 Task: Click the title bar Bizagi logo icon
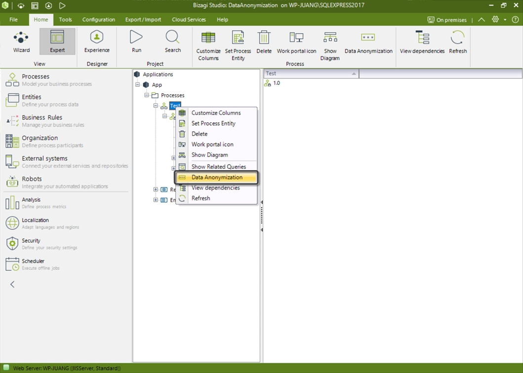[5, 5]
